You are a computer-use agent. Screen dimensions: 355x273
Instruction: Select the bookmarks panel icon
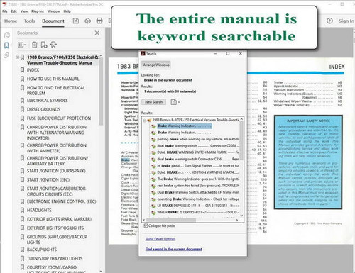pos(6,45)
